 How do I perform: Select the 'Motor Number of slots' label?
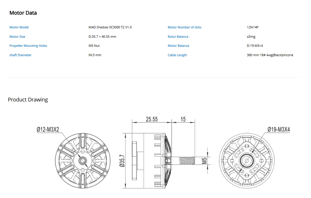pyautogui.click(x=184, y=27)
